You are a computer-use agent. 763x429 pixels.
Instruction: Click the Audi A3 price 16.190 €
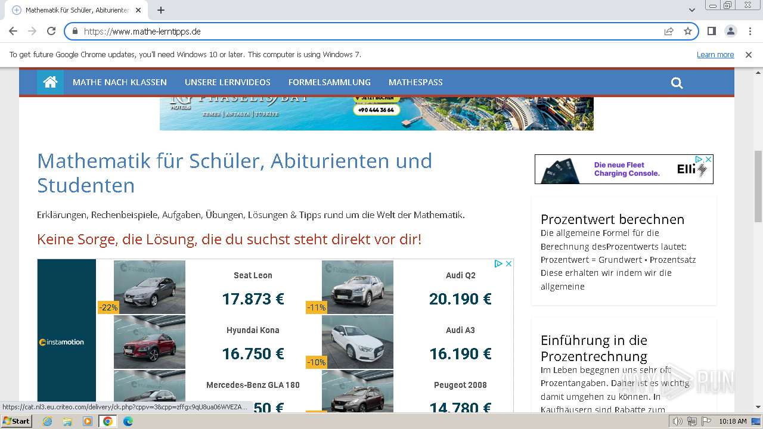click(x=460, y=353)
